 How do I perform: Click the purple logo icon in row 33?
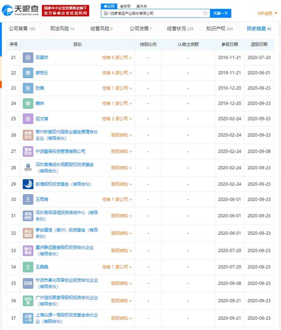pyautogui.click(x=28, y=250)
